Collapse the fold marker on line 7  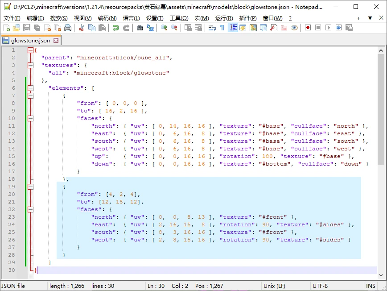(x=30, y=96)
